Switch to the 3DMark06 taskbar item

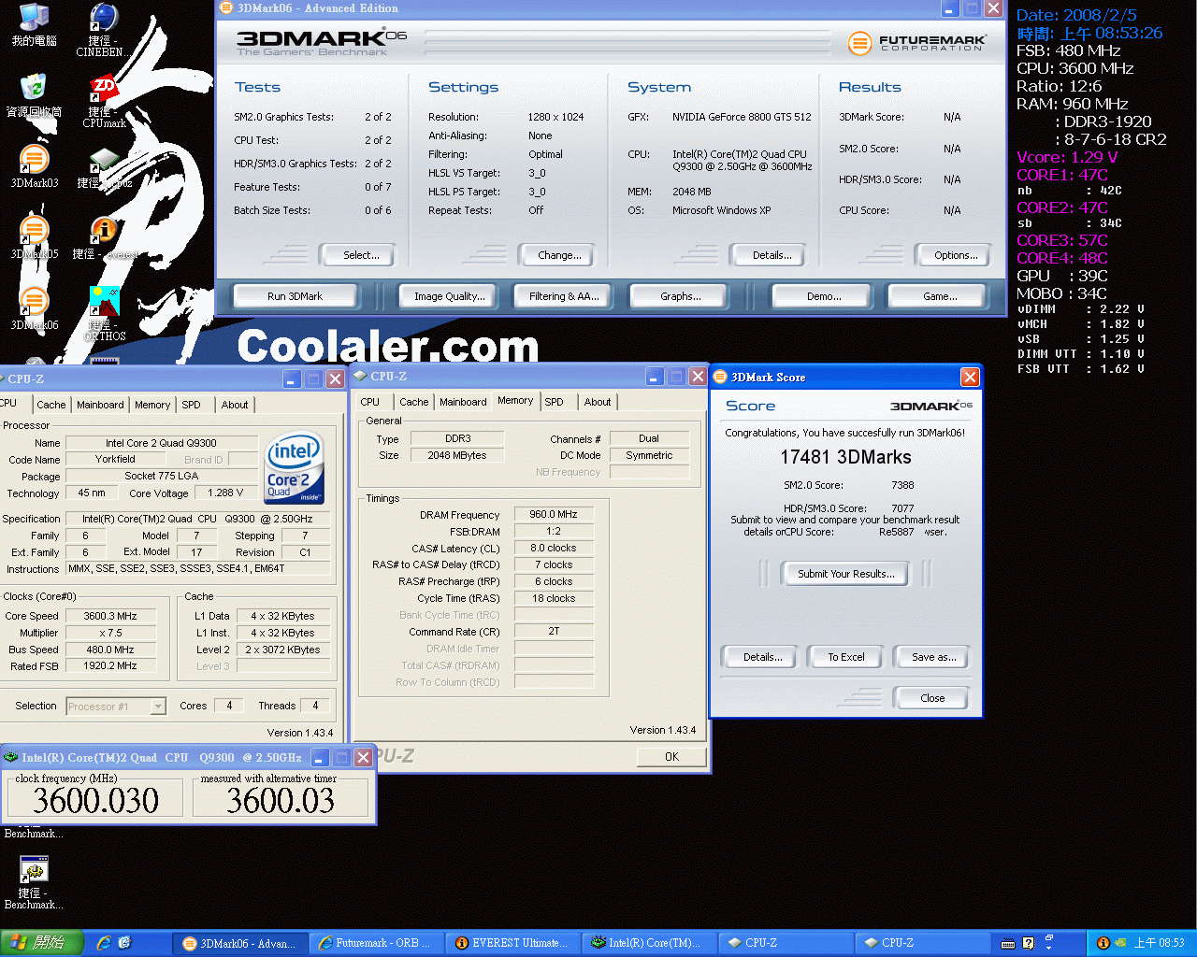click(x=240, y=943)
